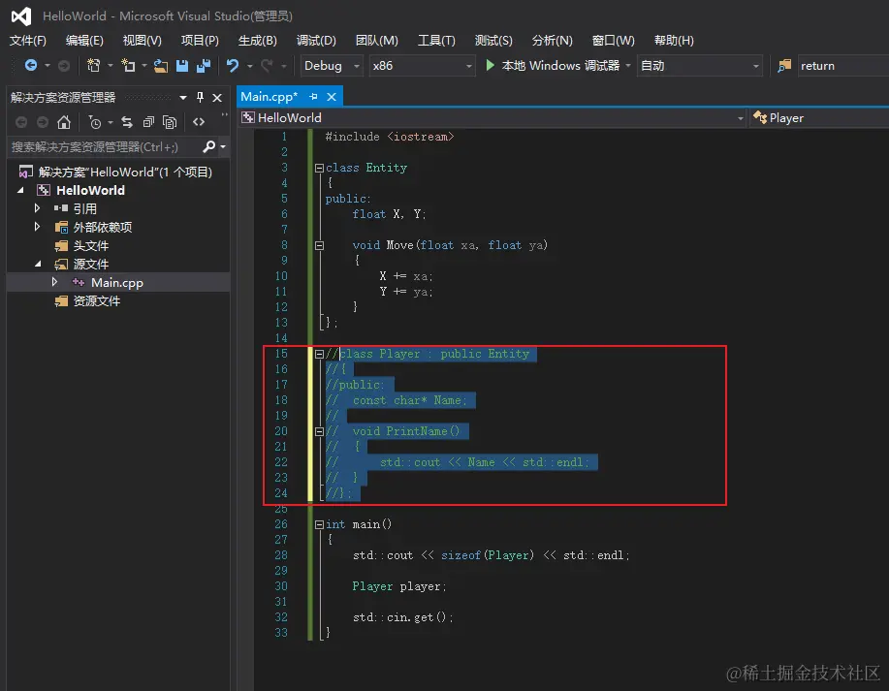The image size is (889, 691).
Task: Click the Visual Studio logo icon
Action: 21,16
